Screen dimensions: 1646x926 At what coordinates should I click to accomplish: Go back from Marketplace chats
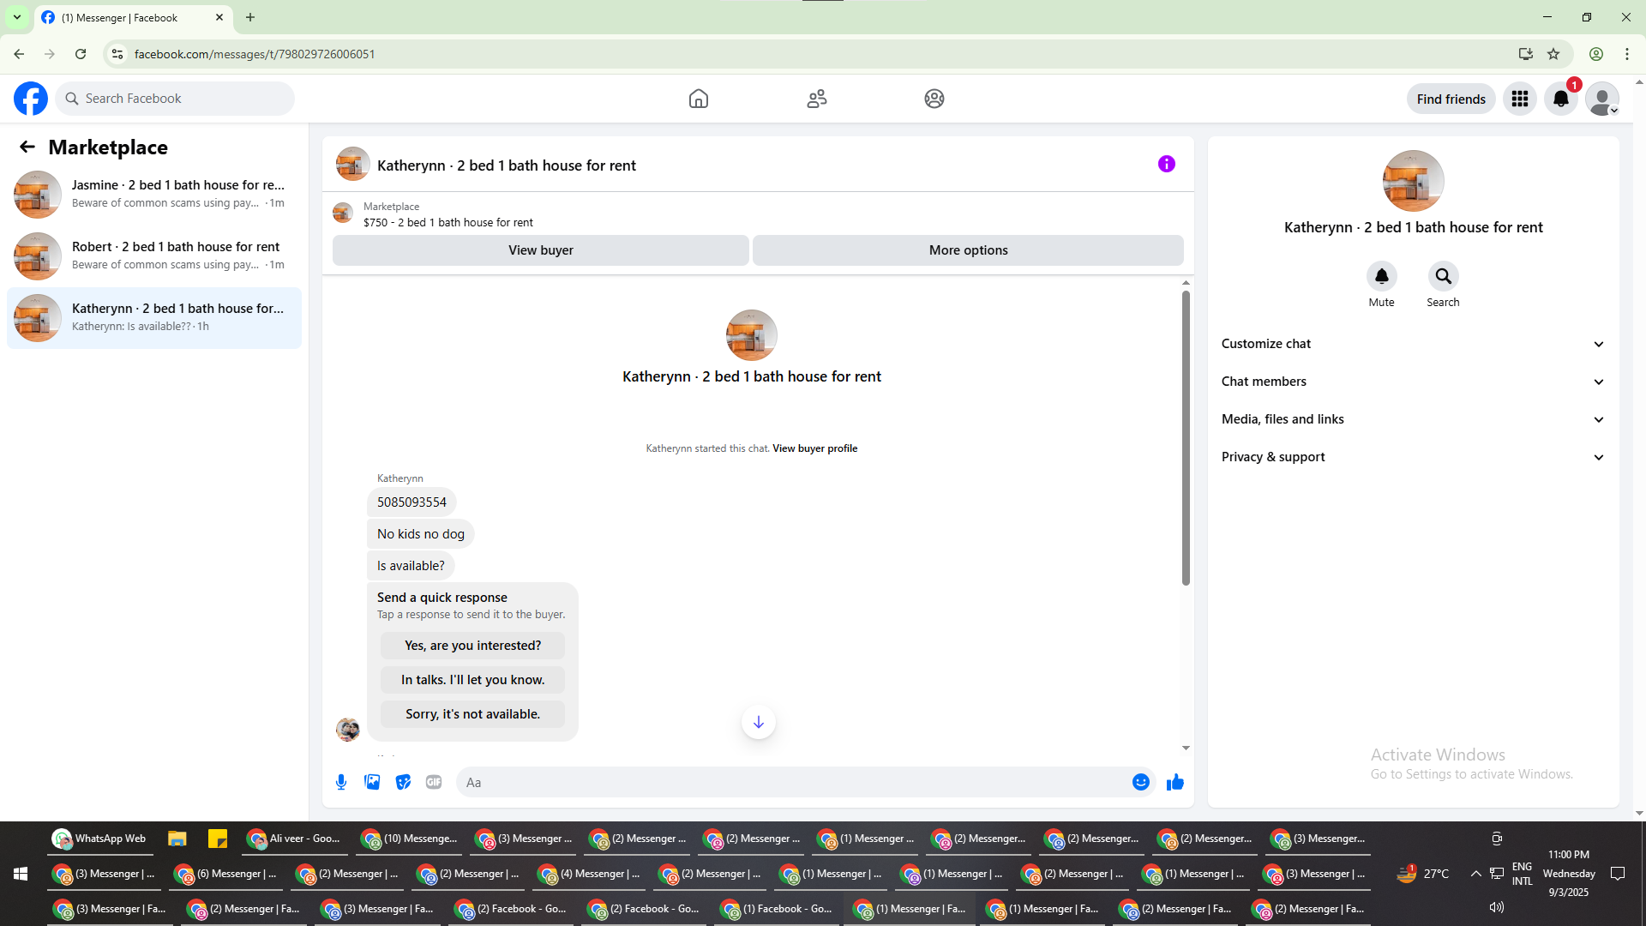tap(27, 147)
